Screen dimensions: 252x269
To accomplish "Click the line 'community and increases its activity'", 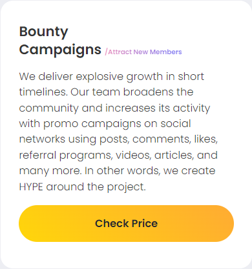I will tap(114, 108).
